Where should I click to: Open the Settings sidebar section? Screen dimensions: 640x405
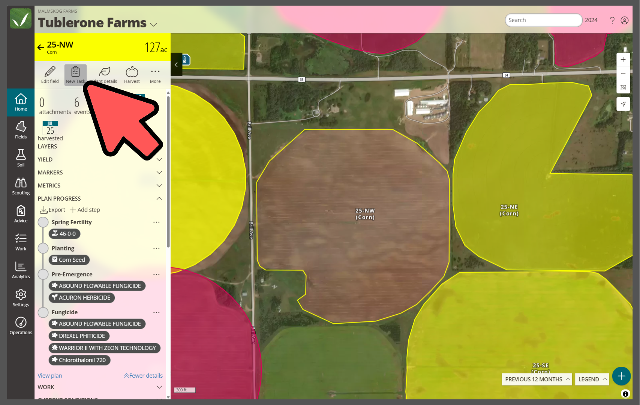21,298
